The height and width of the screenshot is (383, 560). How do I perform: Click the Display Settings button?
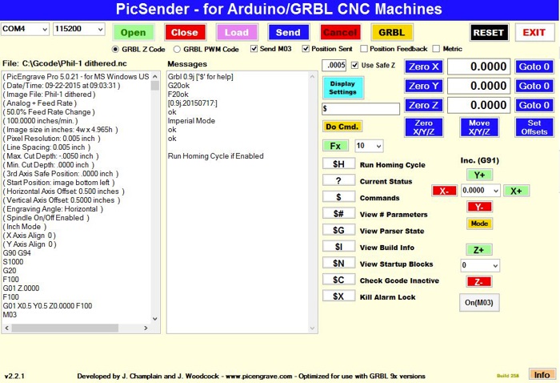[342, 87]
